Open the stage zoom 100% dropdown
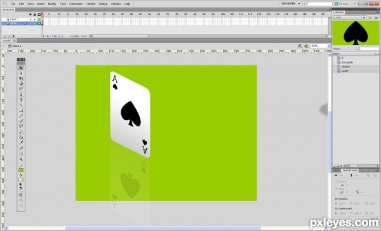This screenshot has height=231, width=381. (x=329, y=46)
